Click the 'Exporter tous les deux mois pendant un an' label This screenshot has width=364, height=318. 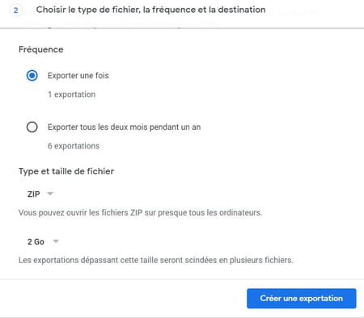(124, 127)
